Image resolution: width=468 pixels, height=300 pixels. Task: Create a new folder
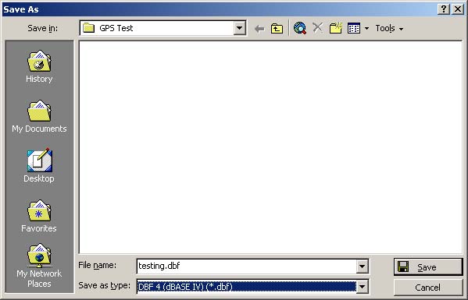click(336, 28)
